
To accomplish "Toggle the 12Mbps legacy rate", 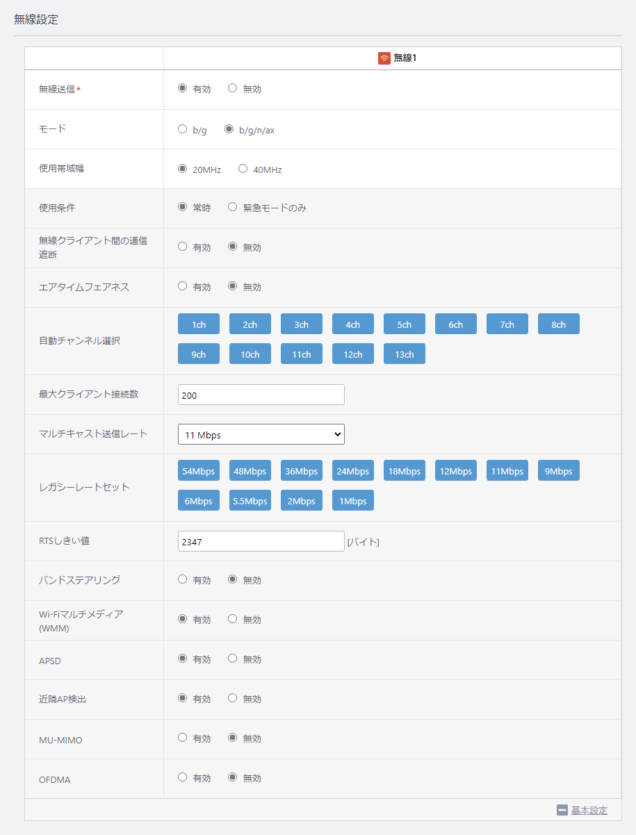I will 456,470.
